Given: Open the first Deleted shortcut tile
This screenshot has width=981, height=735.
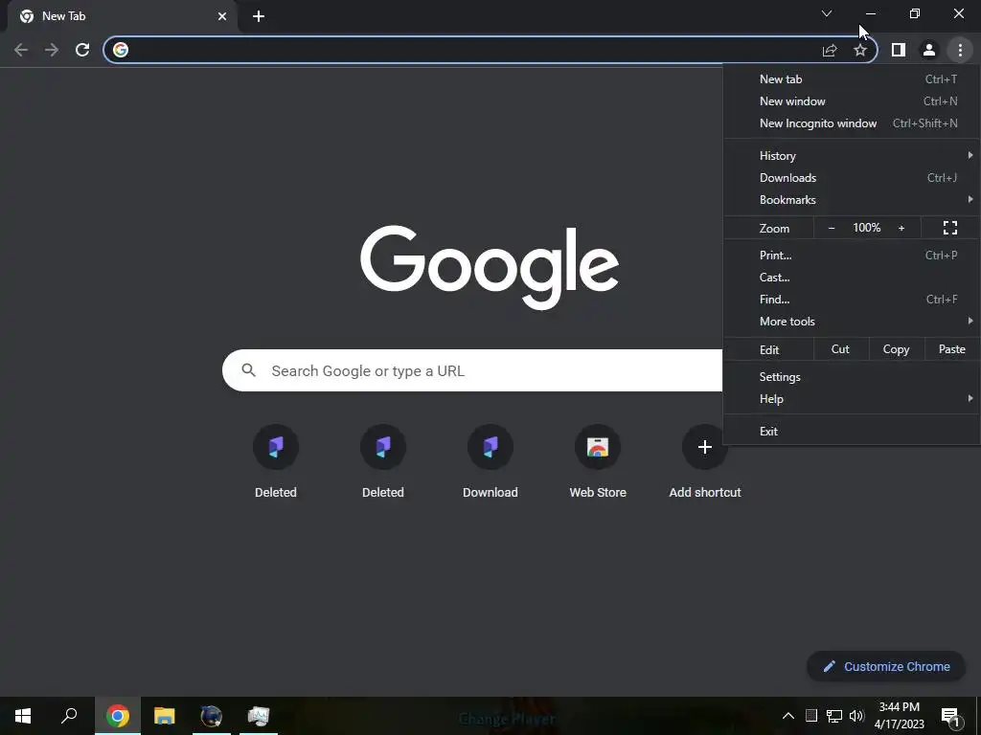Looking at the screenshot, I should [x=275, y=463].
